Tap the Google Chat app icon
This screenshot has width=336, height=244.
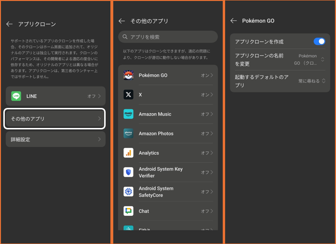click(128, 211)
